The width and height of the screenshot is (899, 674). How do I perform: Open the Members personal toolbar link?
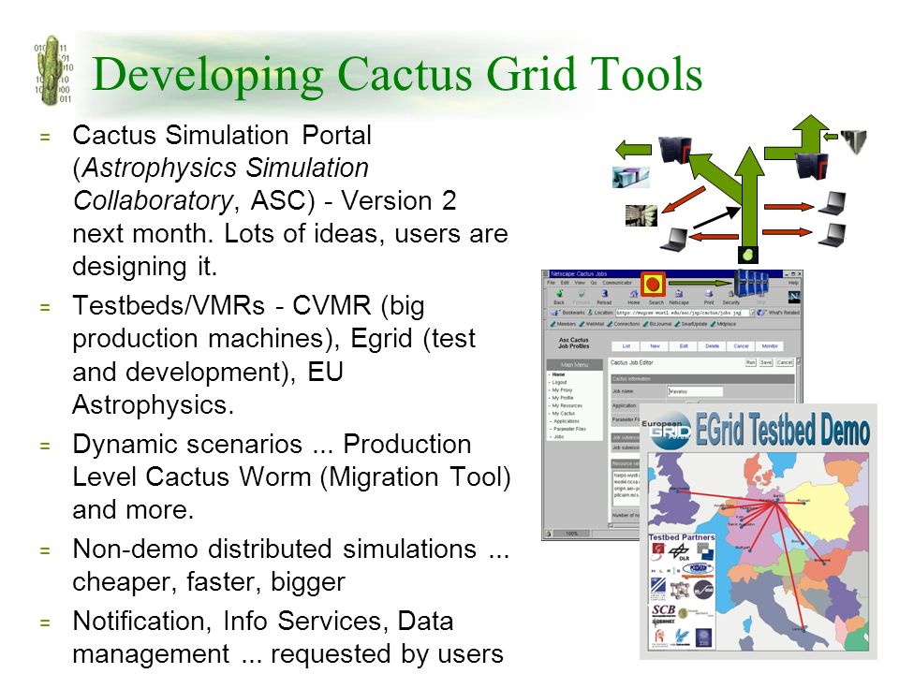click(x=563, y=324)
